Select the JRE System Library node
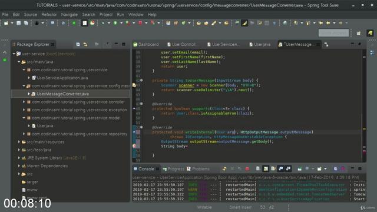The width and height of the screenshot is (377, 212). coord(54,158)
